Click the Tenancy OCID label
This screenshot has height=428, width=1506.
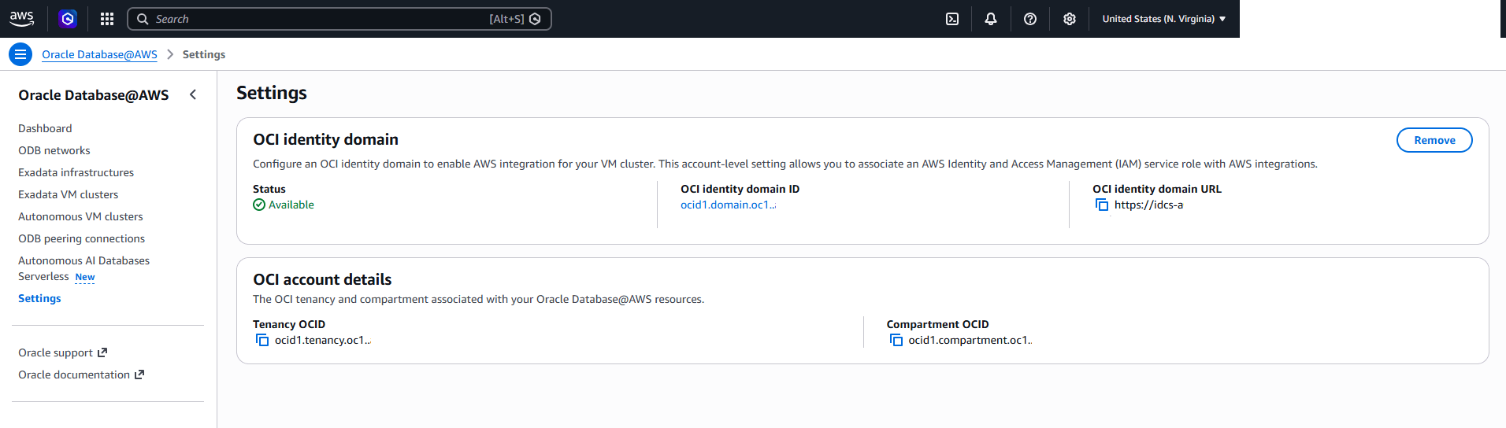(289, 324)
